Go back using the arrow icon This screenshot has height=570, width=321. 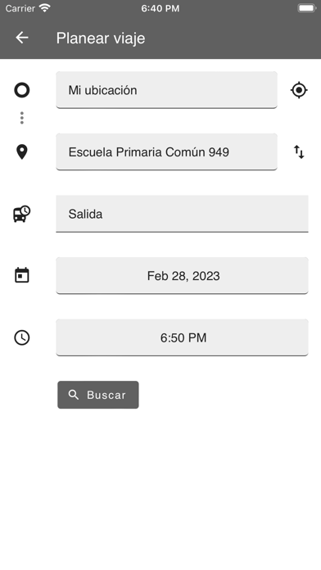[22, 38]
